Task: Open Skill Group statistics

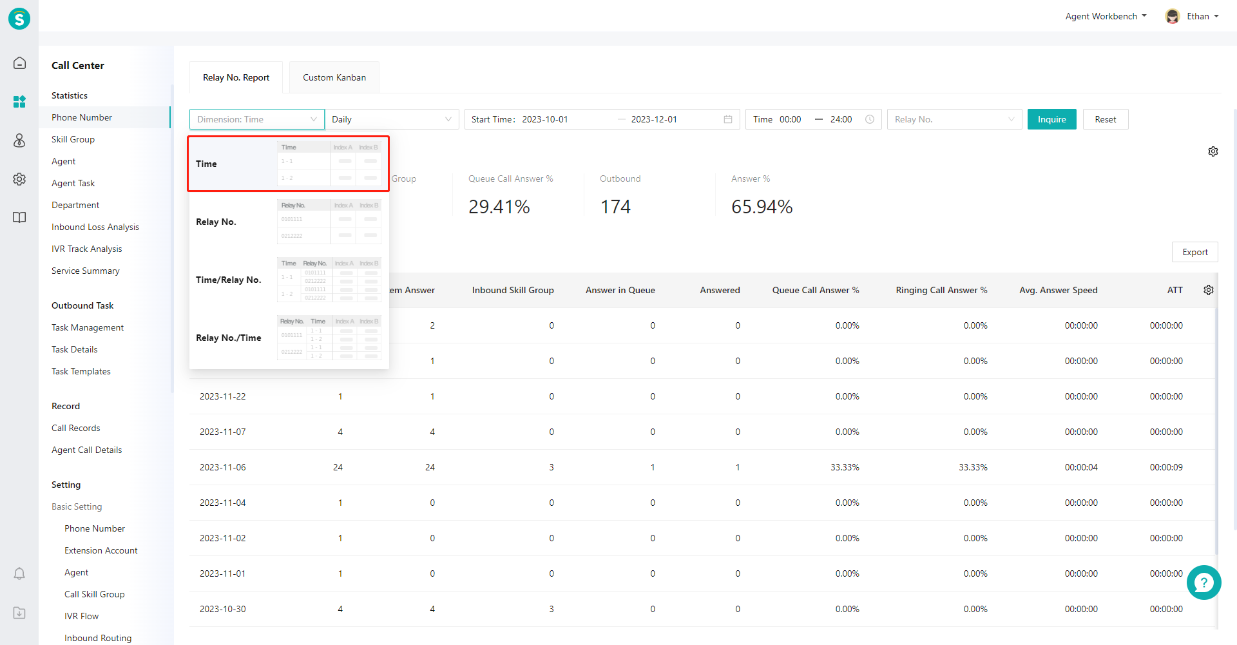Action: coord(73,139)
